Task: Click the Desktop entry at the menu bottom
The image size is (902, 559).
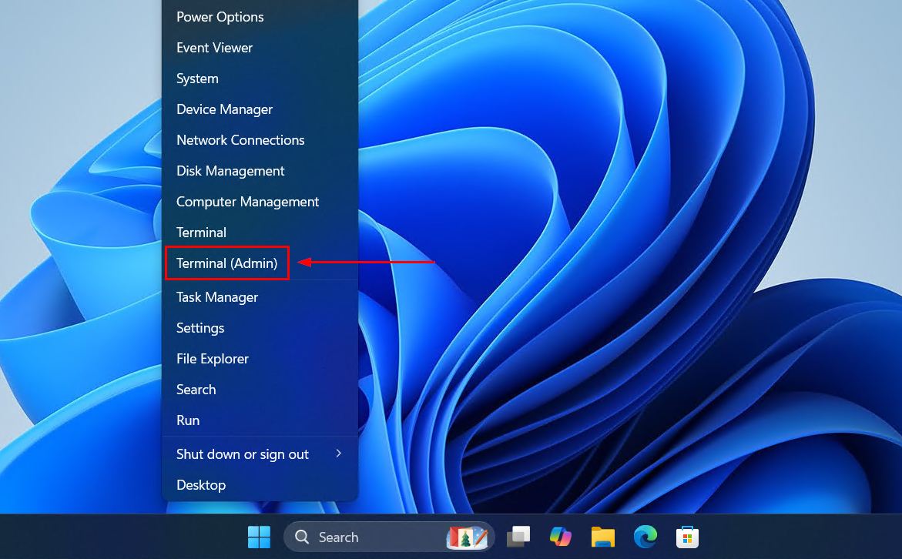Action: (x=201, y=485)
